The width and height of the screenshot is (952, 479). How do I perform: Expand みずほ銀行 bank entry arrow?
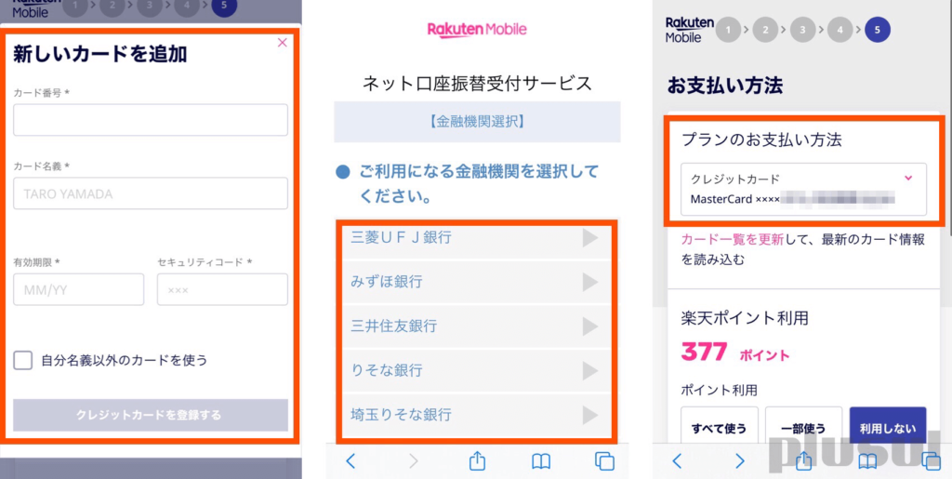[590, 283]
